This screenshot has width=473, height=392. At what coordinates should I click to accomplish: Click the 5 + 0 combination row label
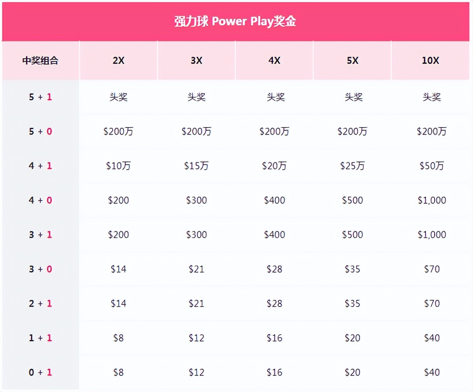click(40, 132)
